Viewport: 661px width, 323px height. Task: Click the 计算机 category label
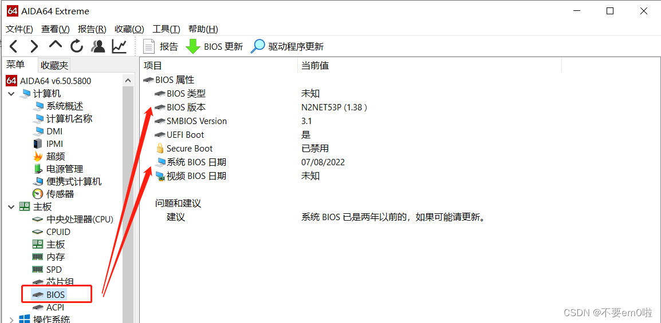47,93
